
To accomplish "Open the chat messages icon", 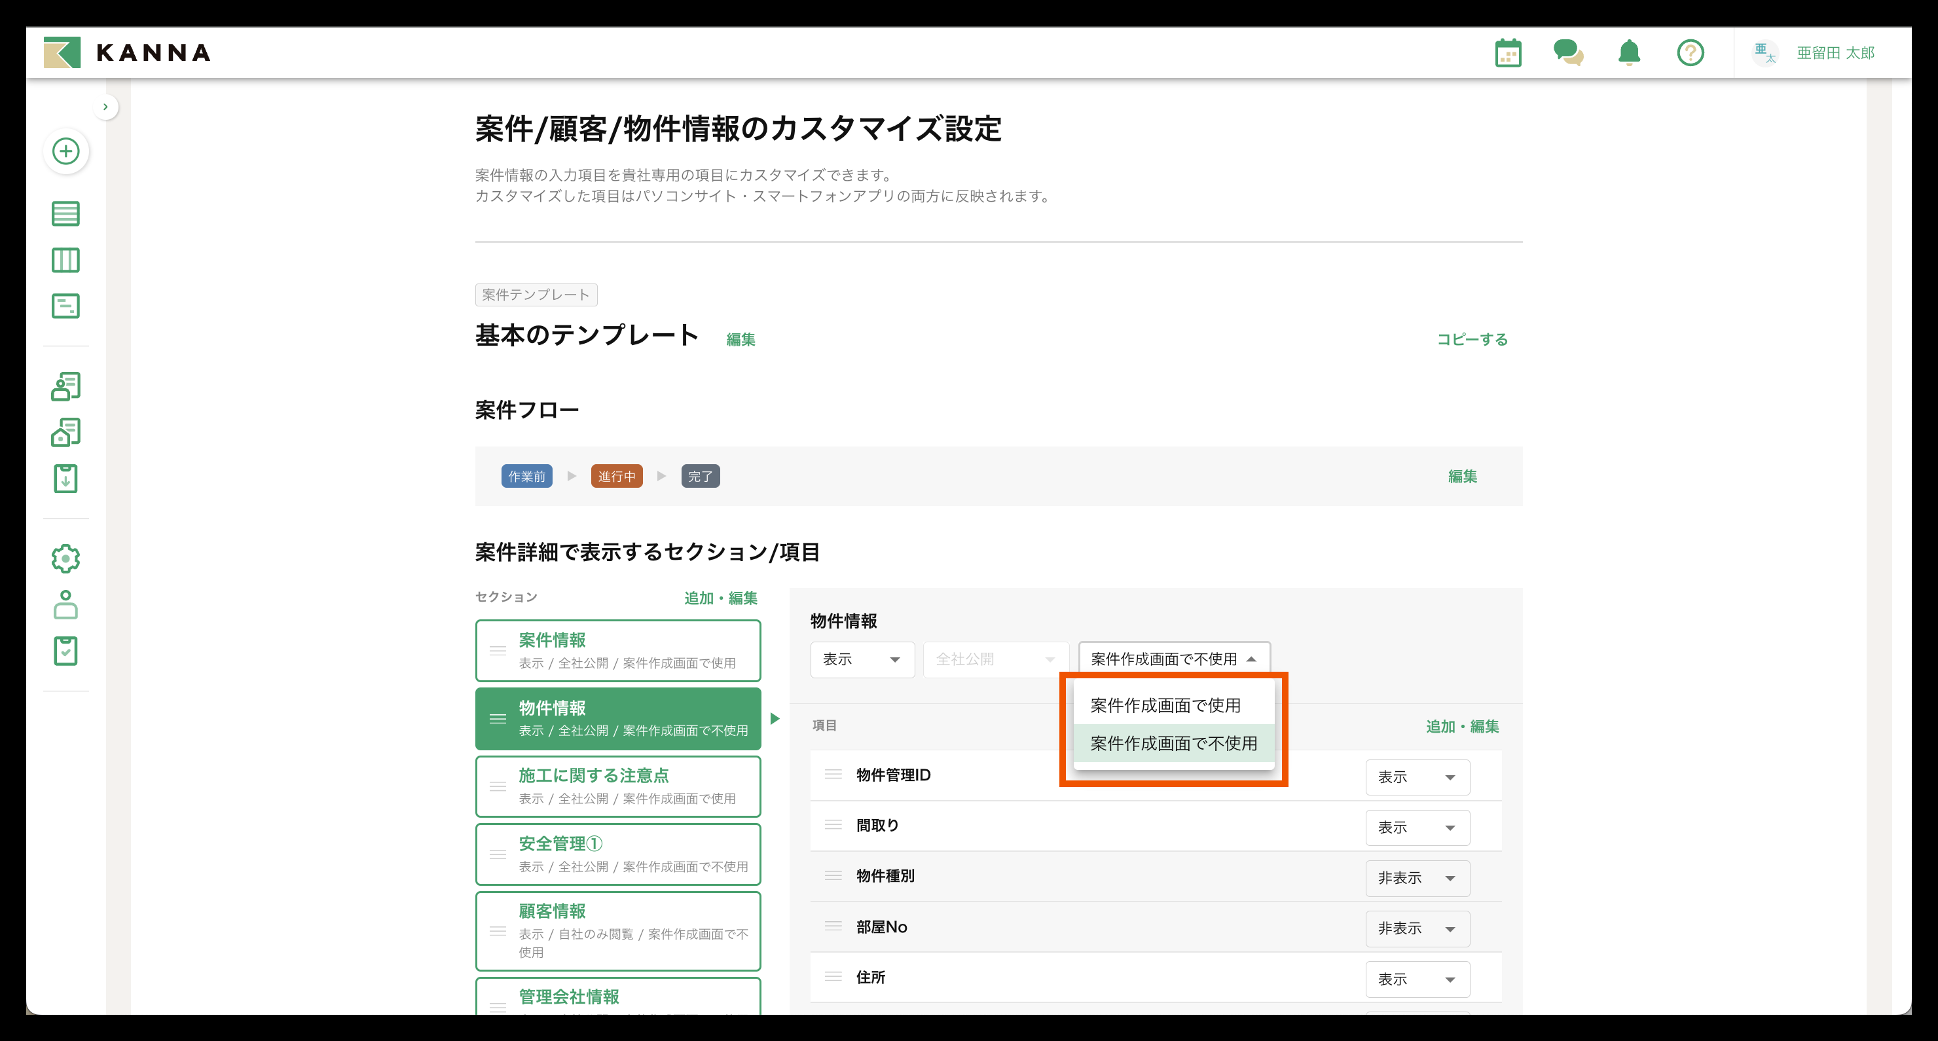I will point(1569,52).
